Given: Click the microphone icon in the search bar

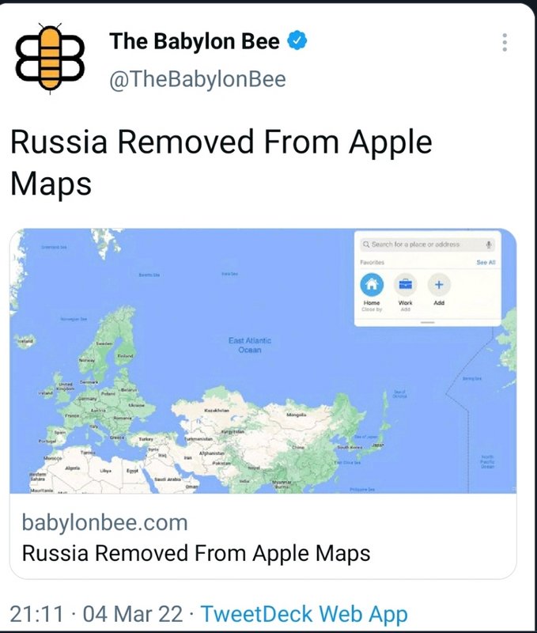Looking at the screenshot, I should (x=489, y=244).
